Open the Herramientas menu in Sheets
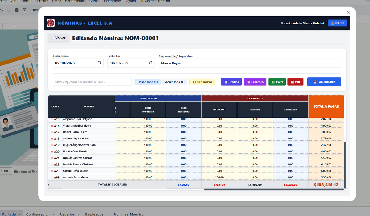Viewport: 370px width, 216px height. [x=75, y=1]
